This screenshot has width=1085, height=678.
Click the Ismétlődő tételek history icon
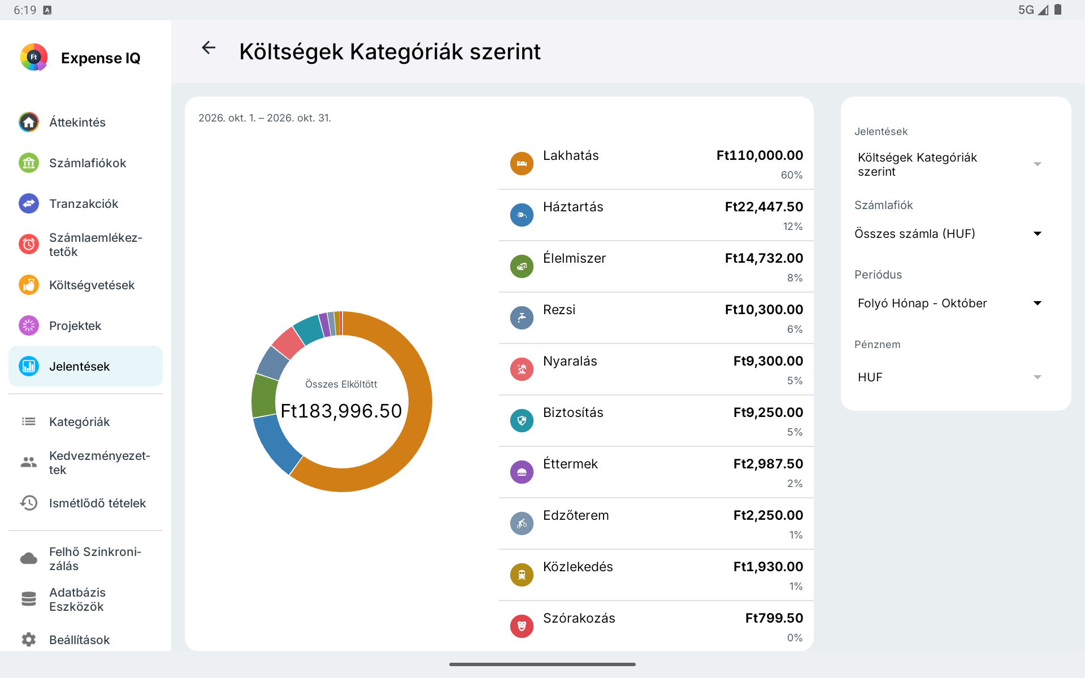coord(29,503)
